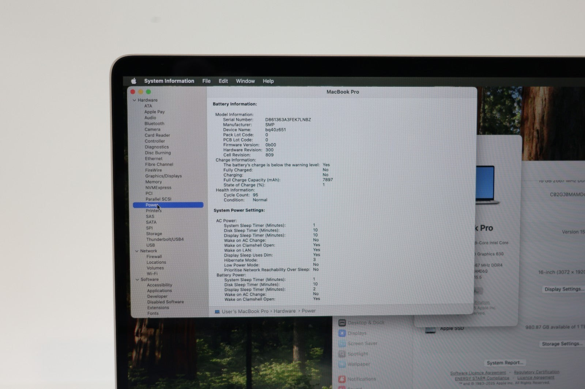Select Camera in the sidebar
Viewport: 585px width, 389px height.
pyautogui.click(x=152, y=129)
